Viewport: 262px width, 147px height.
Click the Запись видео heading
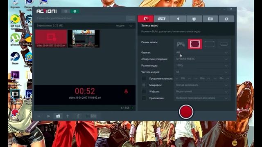(x=149, y=25)
